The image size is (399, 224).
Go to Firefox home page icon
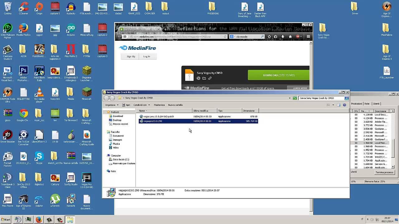[x=290, y=36]
